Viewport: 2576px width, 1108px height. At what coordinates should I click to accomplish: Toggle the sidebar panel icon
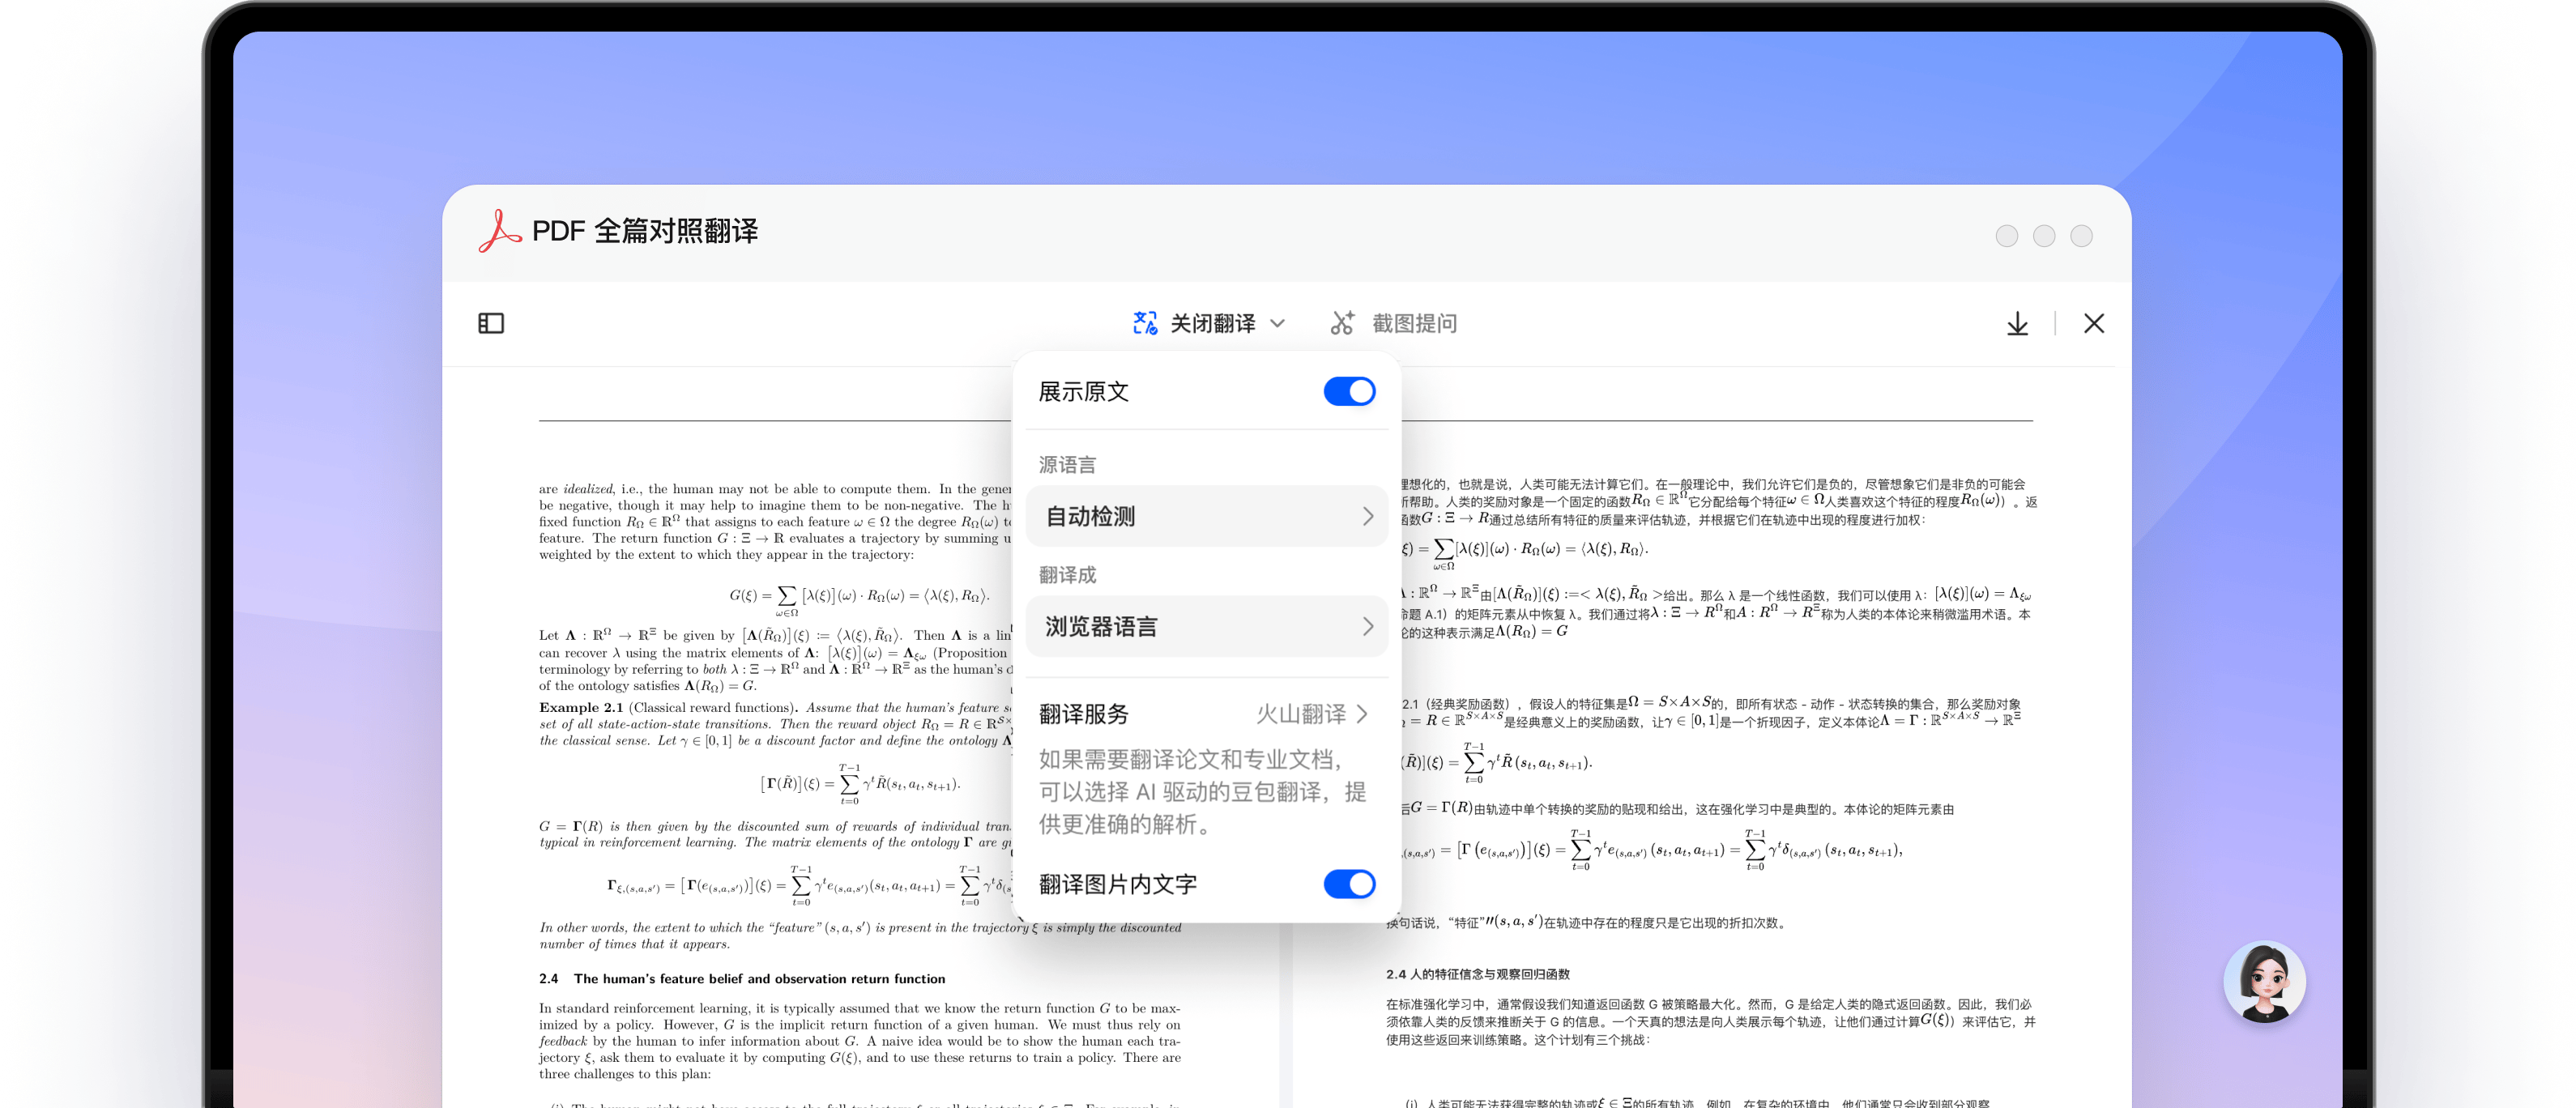[491, 323]
